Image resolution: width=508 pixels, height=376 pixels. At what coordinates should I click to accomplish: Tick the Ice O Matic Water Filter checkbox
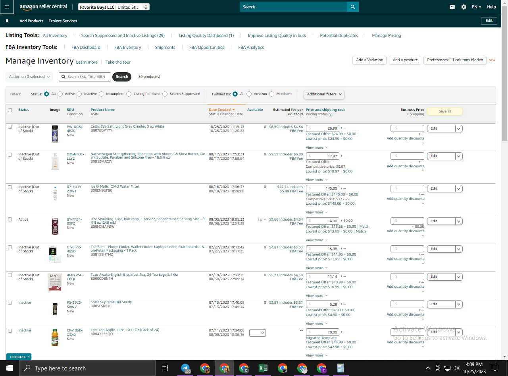point(10,187)
